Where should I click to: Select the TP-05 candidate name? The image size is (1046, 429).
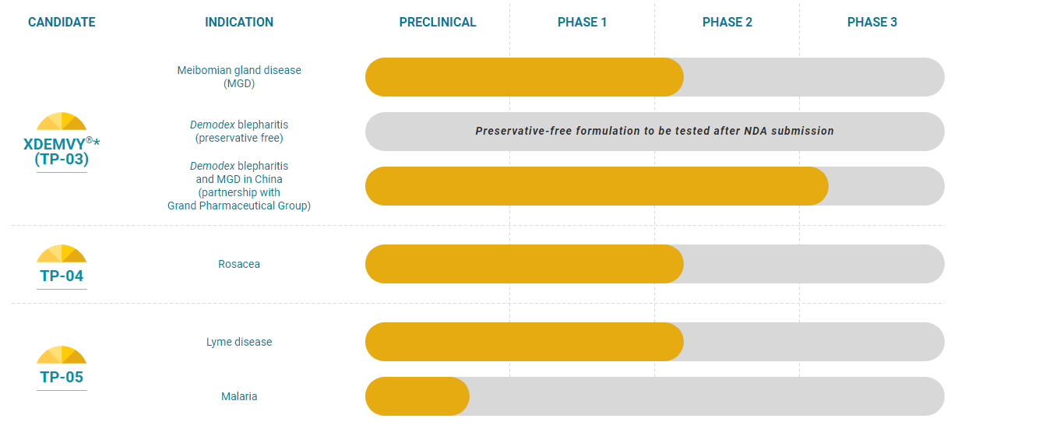(62, 378)
